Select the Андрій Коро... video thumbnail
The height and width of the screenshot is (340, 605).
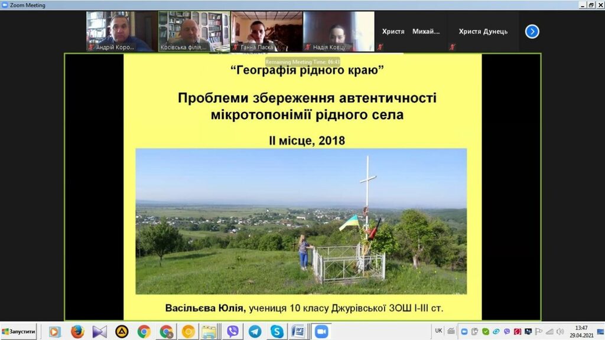122,31
